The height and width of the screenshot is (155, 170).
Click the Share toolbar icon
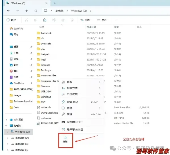click(63, 20)
